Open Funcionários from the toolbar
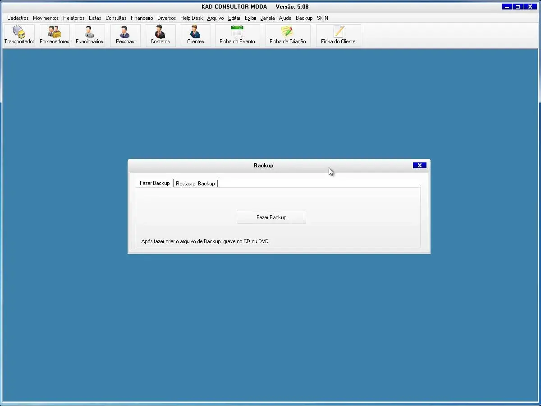 pos(89,35)
